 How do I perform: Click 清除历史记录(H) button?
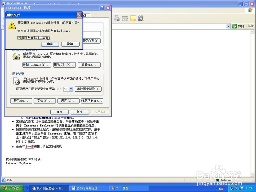pos(88,89)
